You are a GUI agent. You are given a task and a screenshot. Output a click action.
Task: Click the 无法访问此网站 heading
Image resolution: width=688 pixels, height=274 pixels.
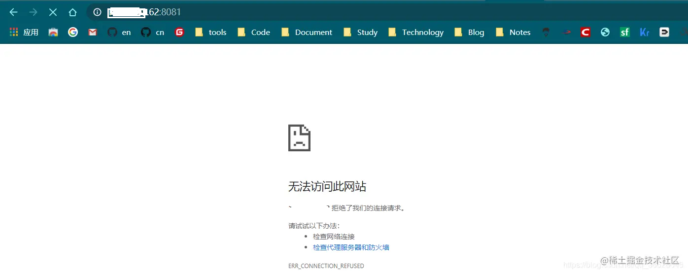327,186
